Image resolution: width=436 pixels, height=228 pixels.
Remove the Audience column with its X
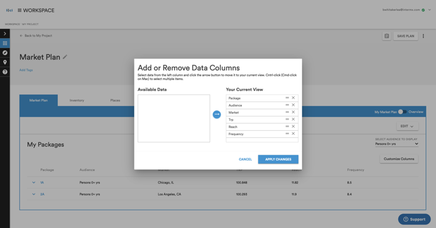[x=293, y=105]
